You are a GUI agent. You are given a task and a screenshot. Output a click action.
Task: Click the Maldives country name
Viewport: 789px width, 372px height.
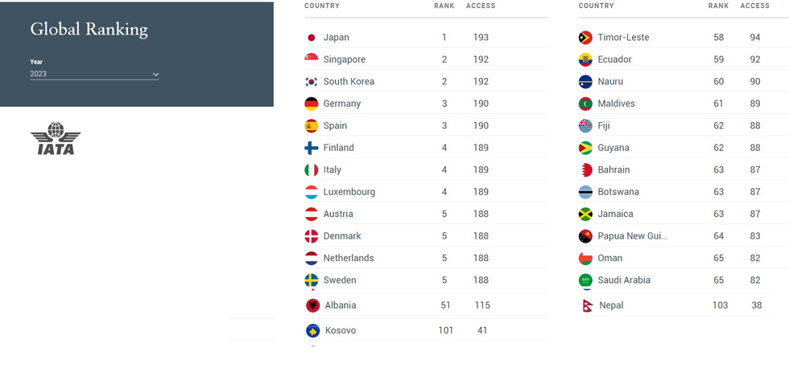click(x=616, y=104)
